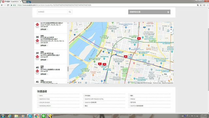Viewport: 209px width, 118px height.
Task: Click the store list scrollbar thumb
Action: (68, 69)
